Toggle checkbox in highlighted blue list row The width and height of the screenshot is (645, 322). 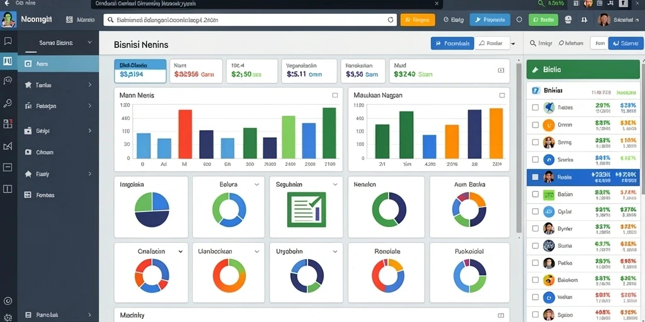pyautogui.click(x=535, y=177)
